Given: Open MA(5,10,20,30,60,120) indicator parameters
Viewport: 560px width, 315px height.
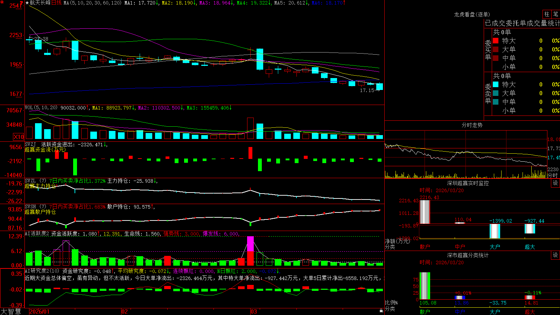Looking at the screenshot, I should [x=92, y=3].
